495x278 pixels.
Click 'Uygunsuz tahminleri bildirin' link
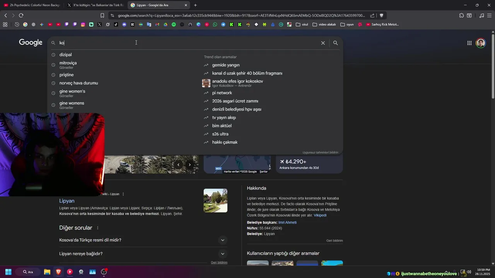coord(320,153)
